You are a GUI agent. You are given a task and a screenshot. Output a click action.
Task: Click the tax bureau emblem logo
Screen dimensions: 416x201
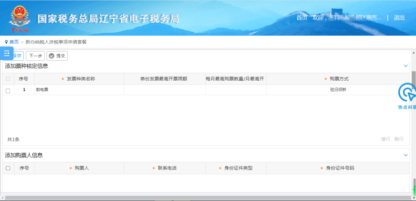20,19
